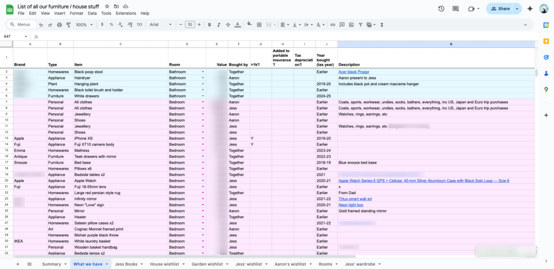Click the insert link icon

333,25
